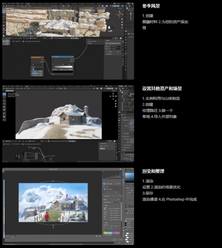Click Noise Texture node header
Viewport: 222px width, 248px height.
pyautogui.click(x=37, y=57)
